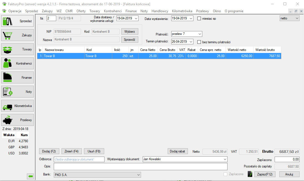The image size is (304, 181).
Task: Open Zakupy shopping cart module
Action: point(17,35)
